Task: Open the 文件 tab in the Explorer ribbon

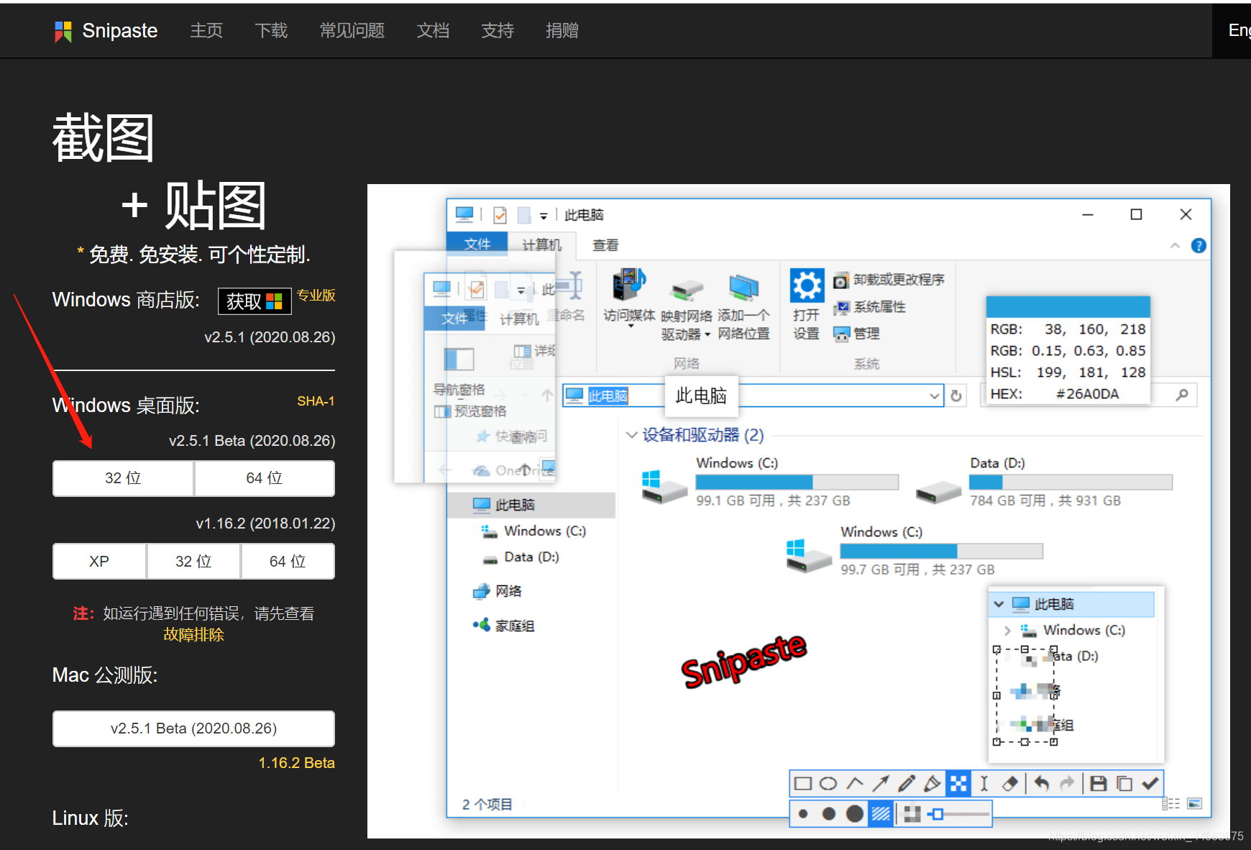Action: click(x=477, y=245)
